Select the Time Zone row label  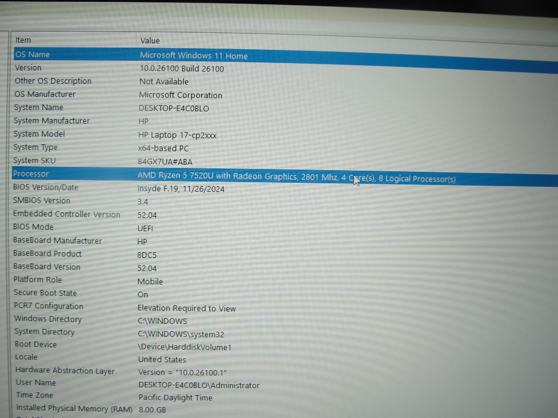pos(35,395)
